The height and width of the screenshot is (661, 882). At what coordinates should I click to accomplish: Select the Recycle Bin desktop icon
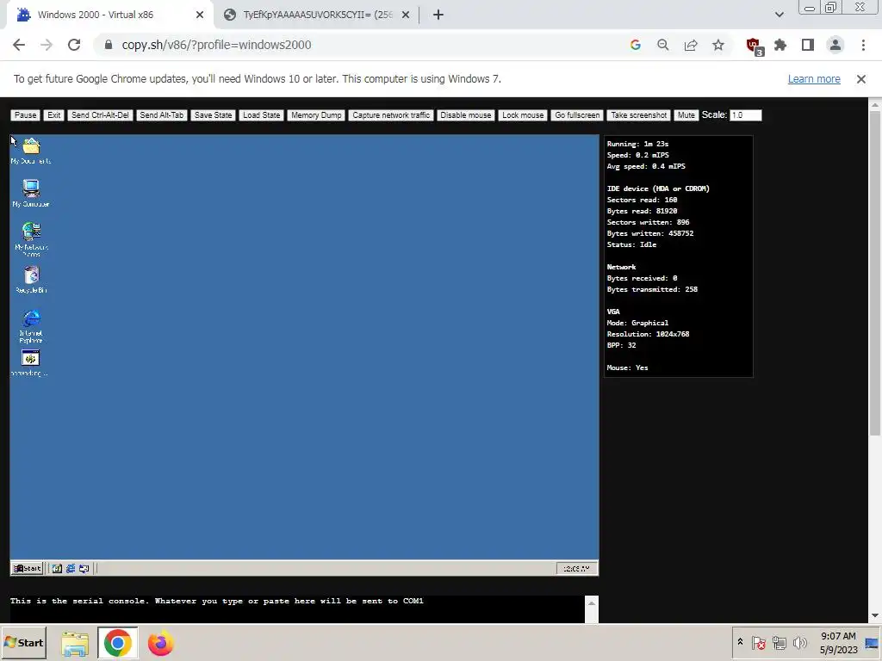31,280
